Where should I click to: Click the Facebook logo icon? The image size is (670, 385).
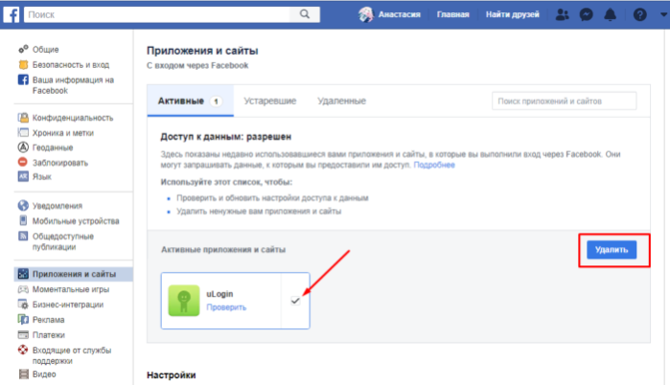12,14
